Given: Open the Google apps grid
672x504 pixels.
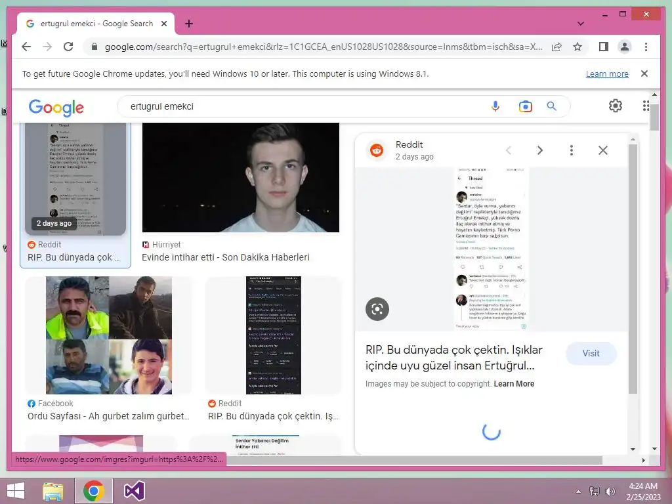Looking at the screenshot, I should pos(646,106).
